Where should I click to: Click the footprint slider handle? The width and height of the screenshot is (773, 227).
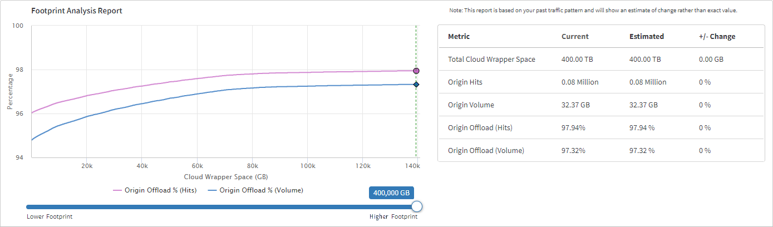(x=417, y=206)
